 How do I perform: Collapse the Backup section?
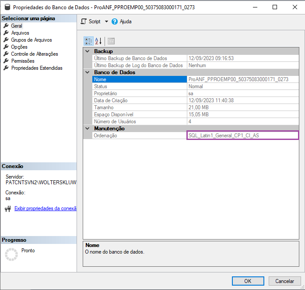[x=87, y=51]
